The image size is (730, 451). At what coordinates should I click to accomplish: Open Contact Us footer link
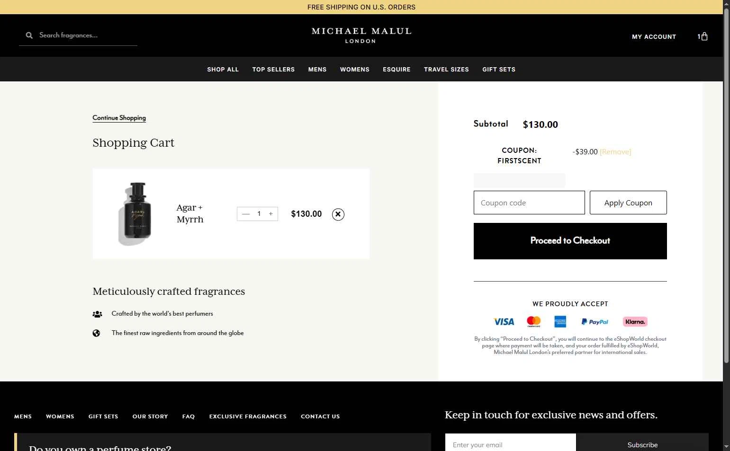[x=320, y=416]
